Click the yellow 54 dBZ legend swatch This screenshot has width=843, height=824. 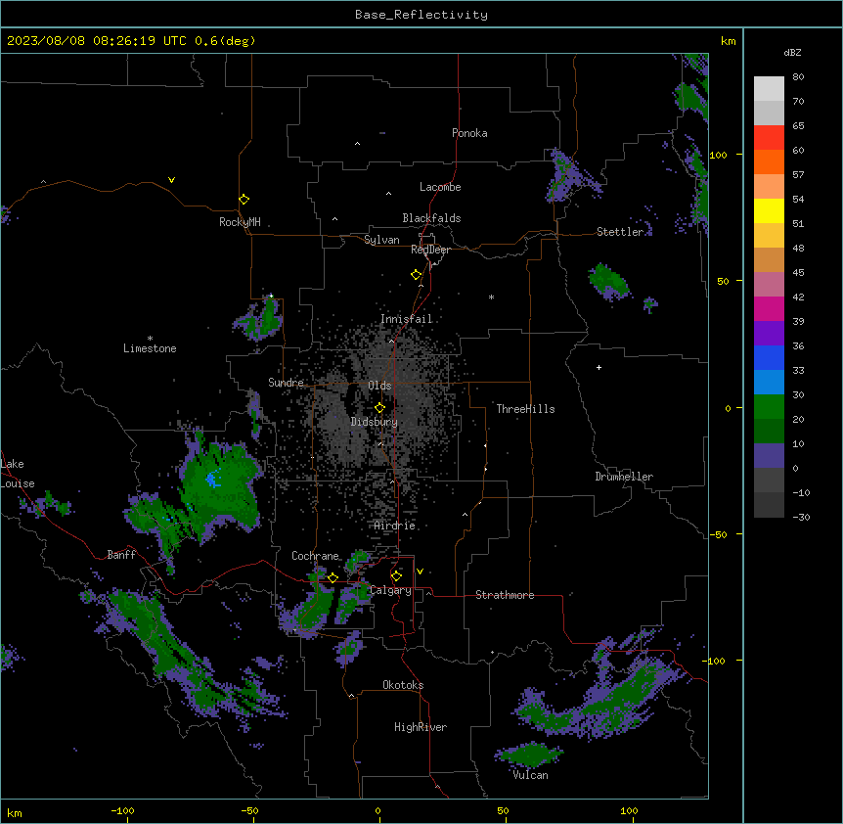[x=769, y=210]
